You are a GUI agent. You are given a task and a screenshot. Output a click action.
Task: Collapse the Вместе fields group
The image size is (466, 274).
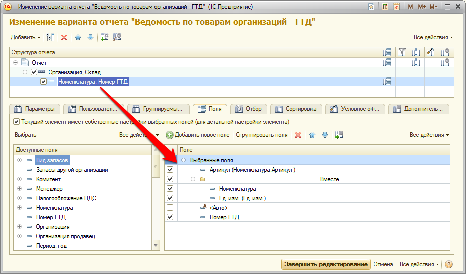[193, 179]
